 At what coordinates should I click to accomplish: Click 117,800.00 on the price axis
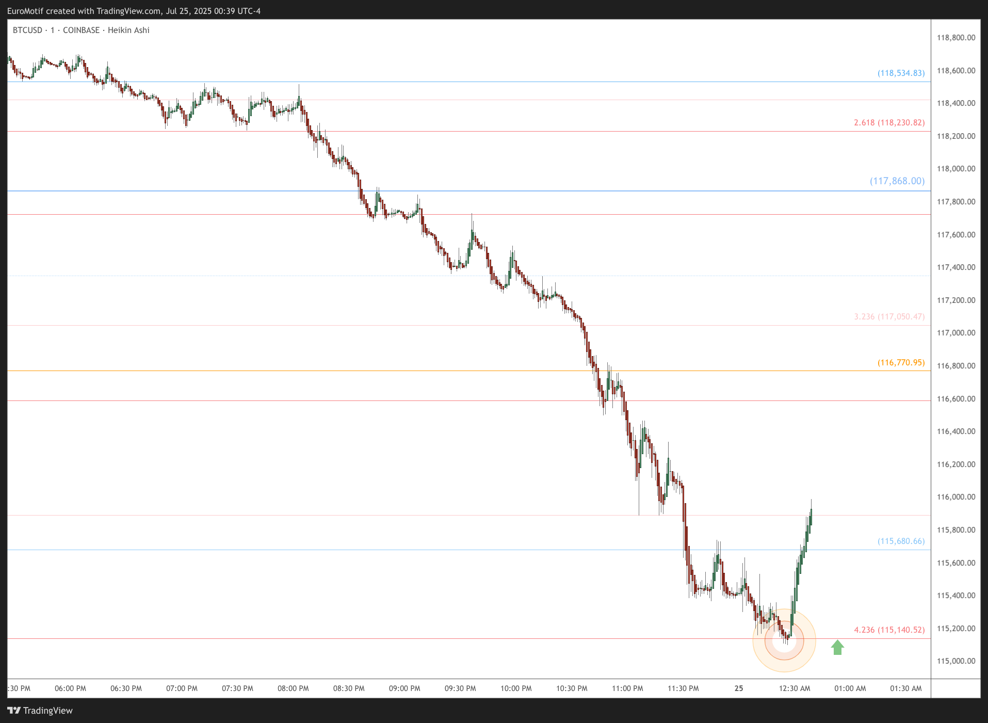956,202
